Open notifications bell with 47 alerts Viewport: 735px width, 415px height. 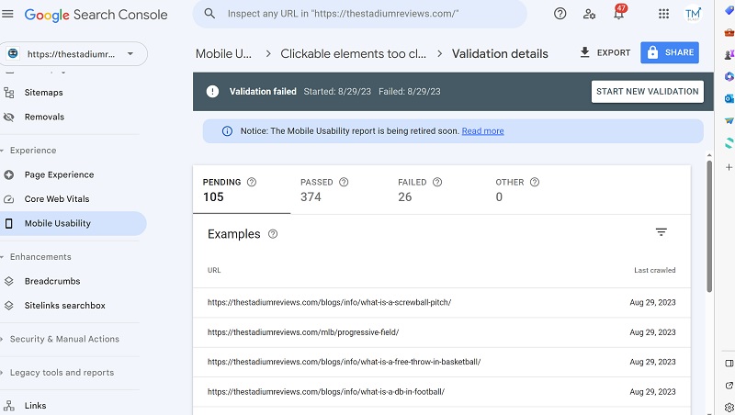(618, 12)
